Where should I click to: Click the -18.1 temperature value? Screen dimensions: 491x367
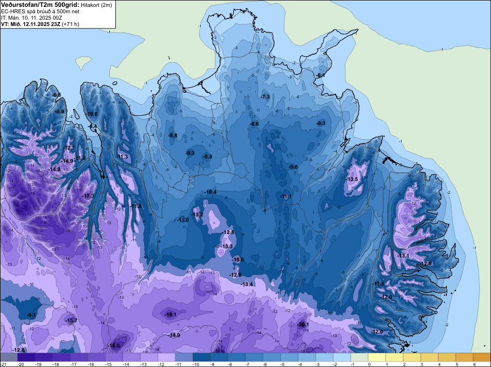[171, 315]
